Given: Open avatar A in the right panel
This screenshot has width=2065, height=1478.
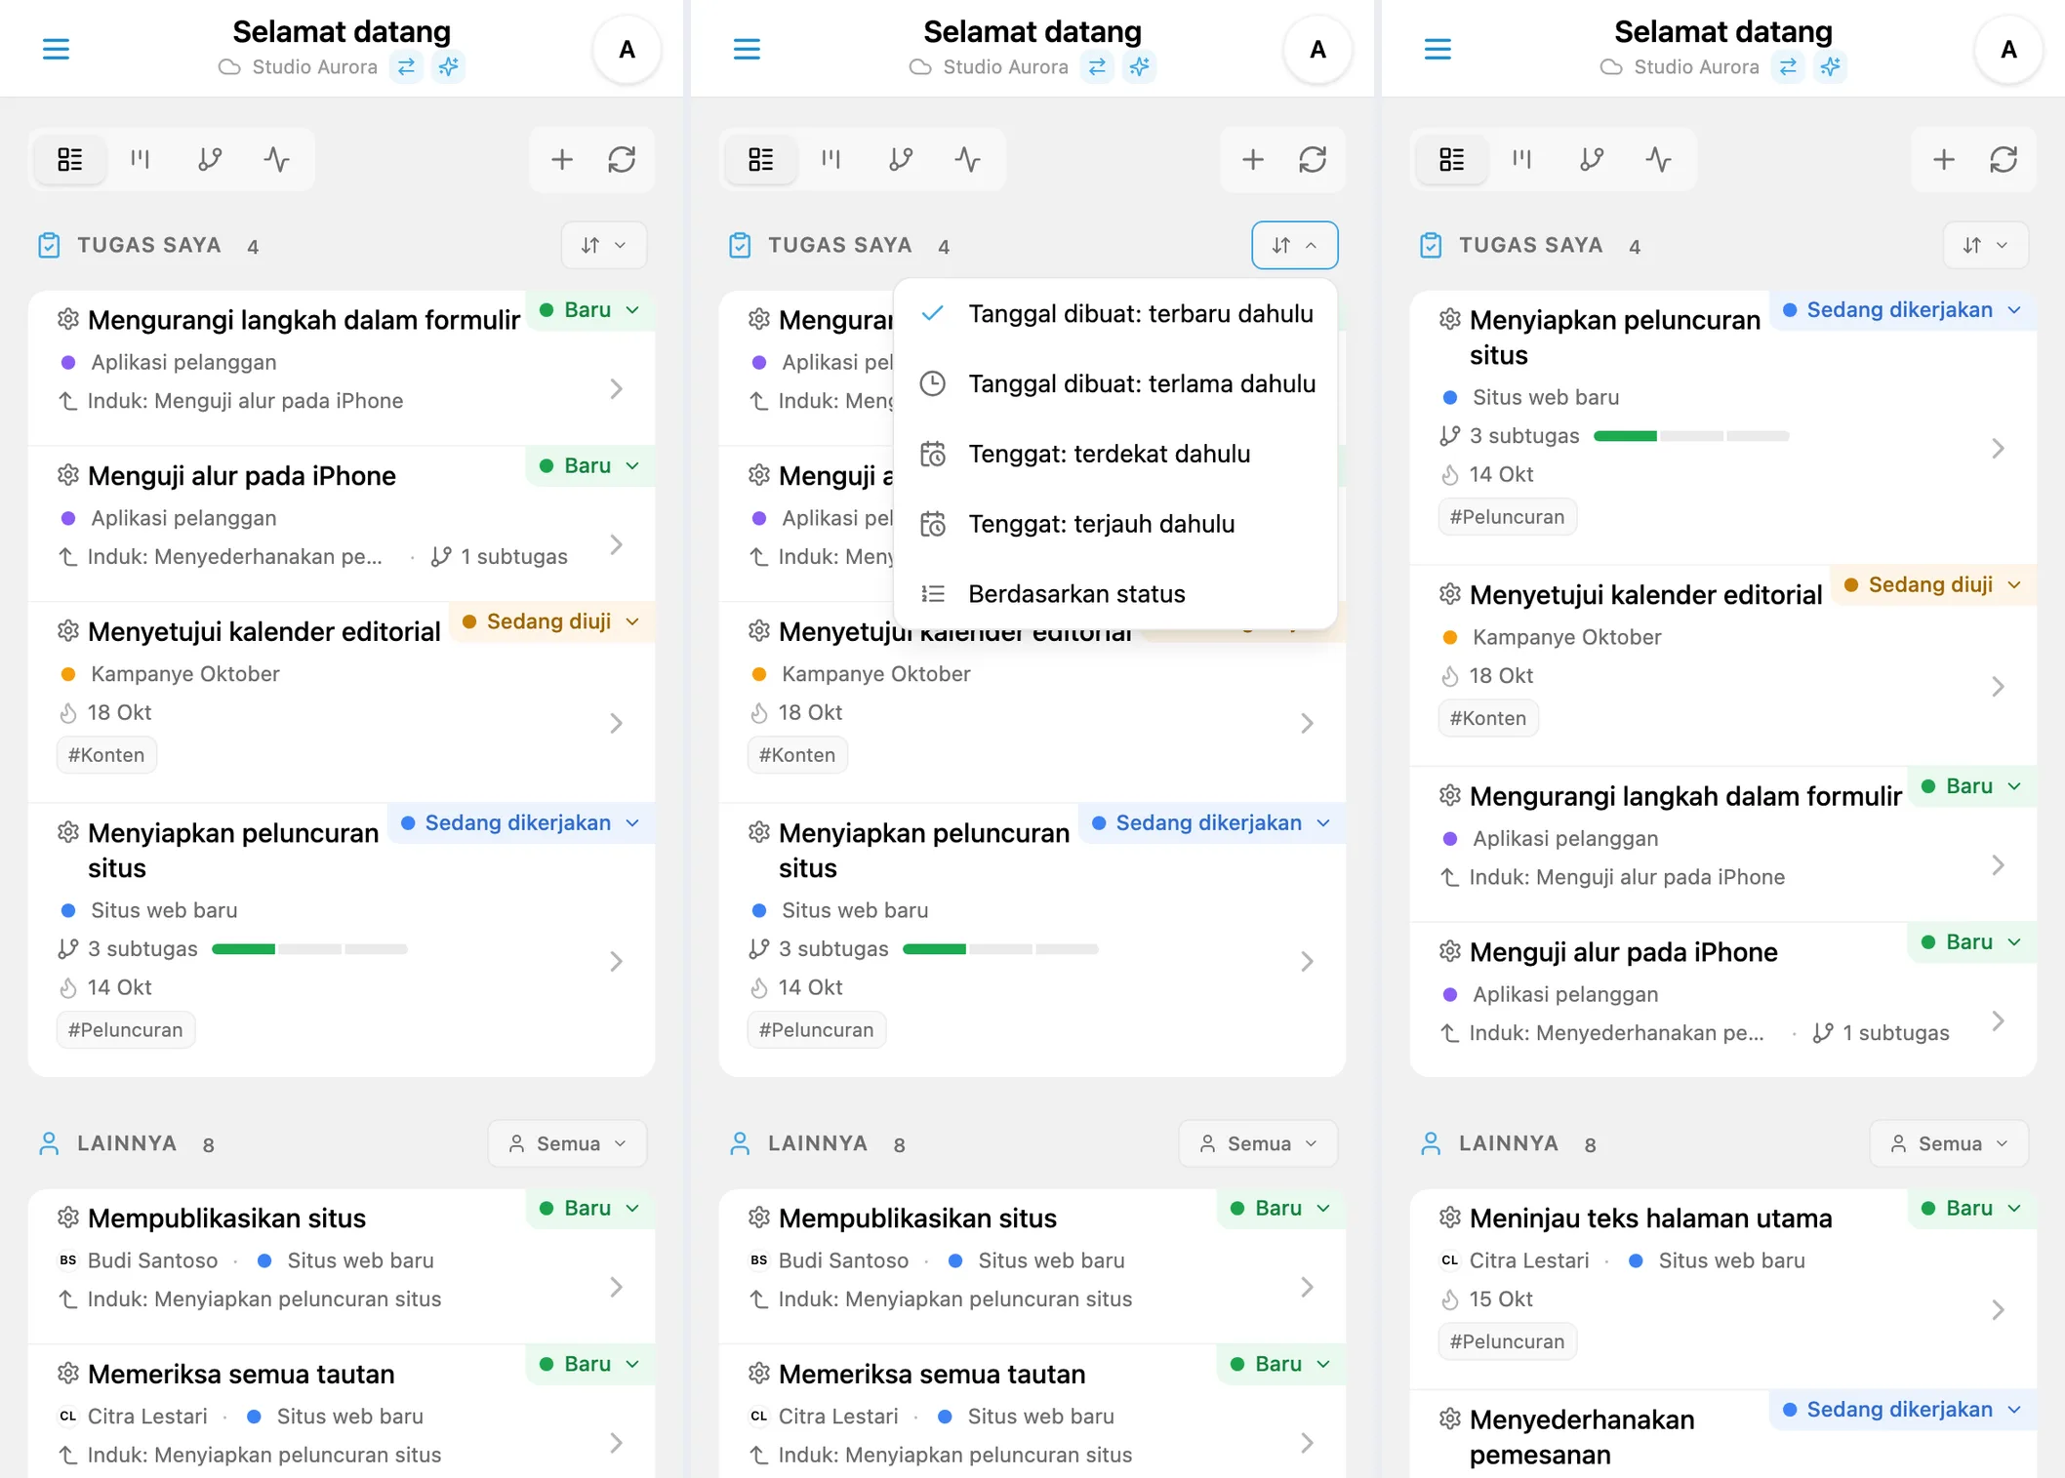Looking at the screenshot, I should pyautogui.click(x=2009, y=49).
